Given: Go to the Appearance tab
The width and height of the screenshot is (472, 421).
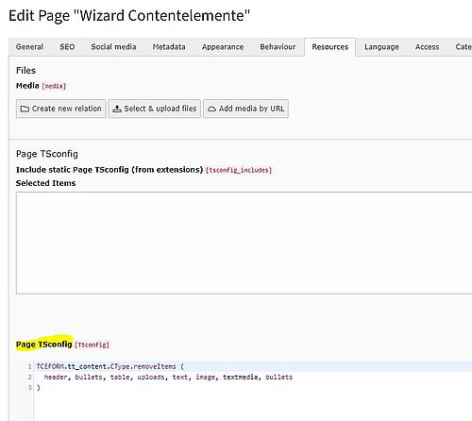Looking at the screenshot, I should pos(223,47).
